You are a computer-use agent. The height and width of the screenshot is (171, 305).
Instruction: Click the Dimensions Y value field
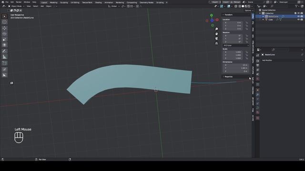click(236, 68)
